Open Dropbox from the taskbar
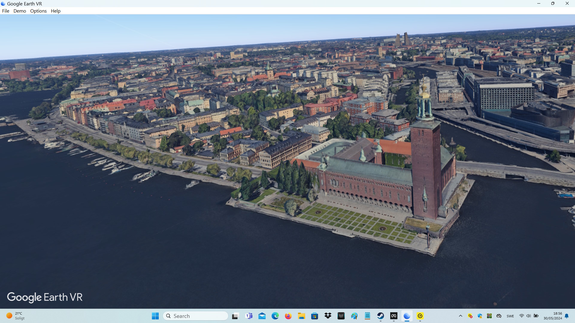Viewport: 575px width, 323px height. pos(328,316)
